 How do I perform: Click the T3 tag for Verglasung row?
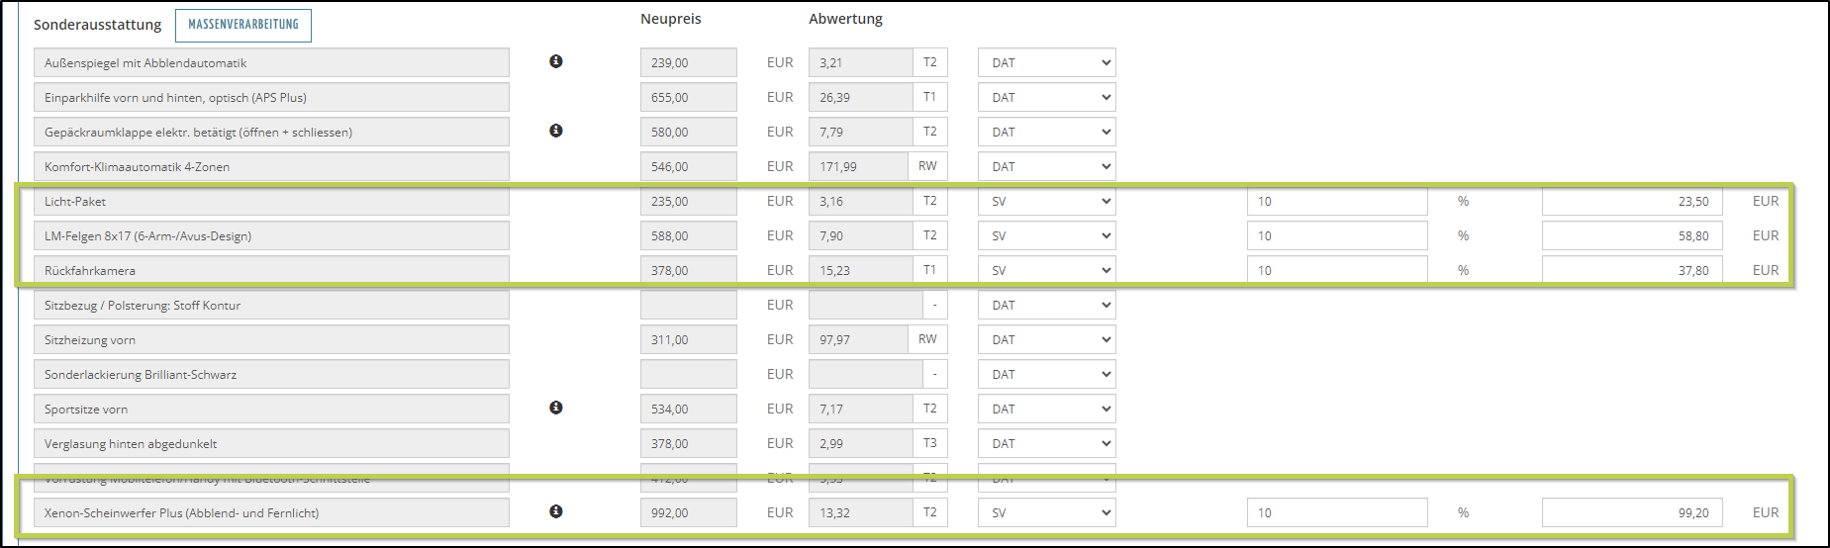(929, 443)
